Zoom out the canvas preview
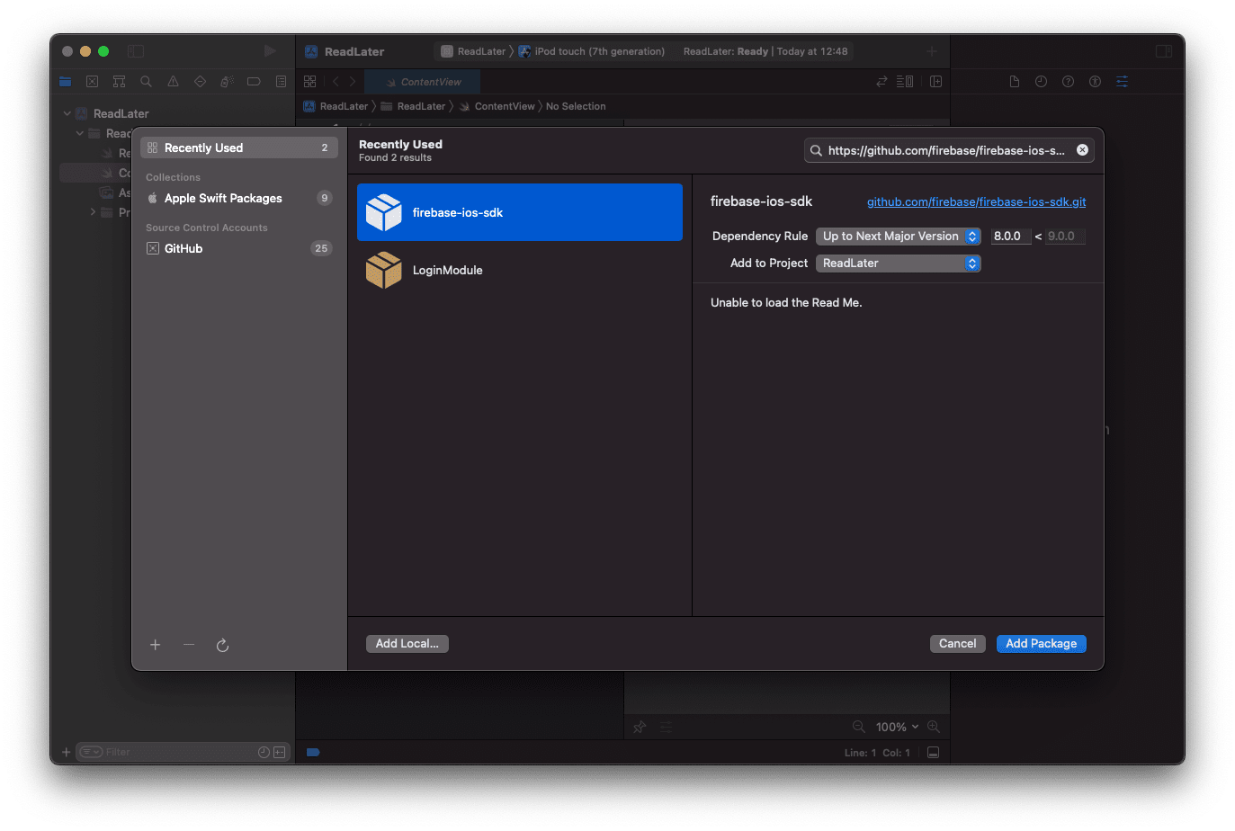This screenshot has height=831, width=1235. pos(859,727)
